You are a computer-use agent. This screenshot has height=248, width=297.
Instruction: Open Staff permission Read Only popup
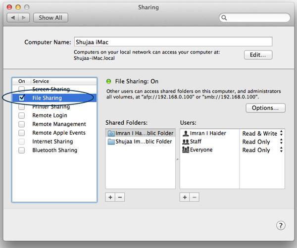click(x=262, y=142)
